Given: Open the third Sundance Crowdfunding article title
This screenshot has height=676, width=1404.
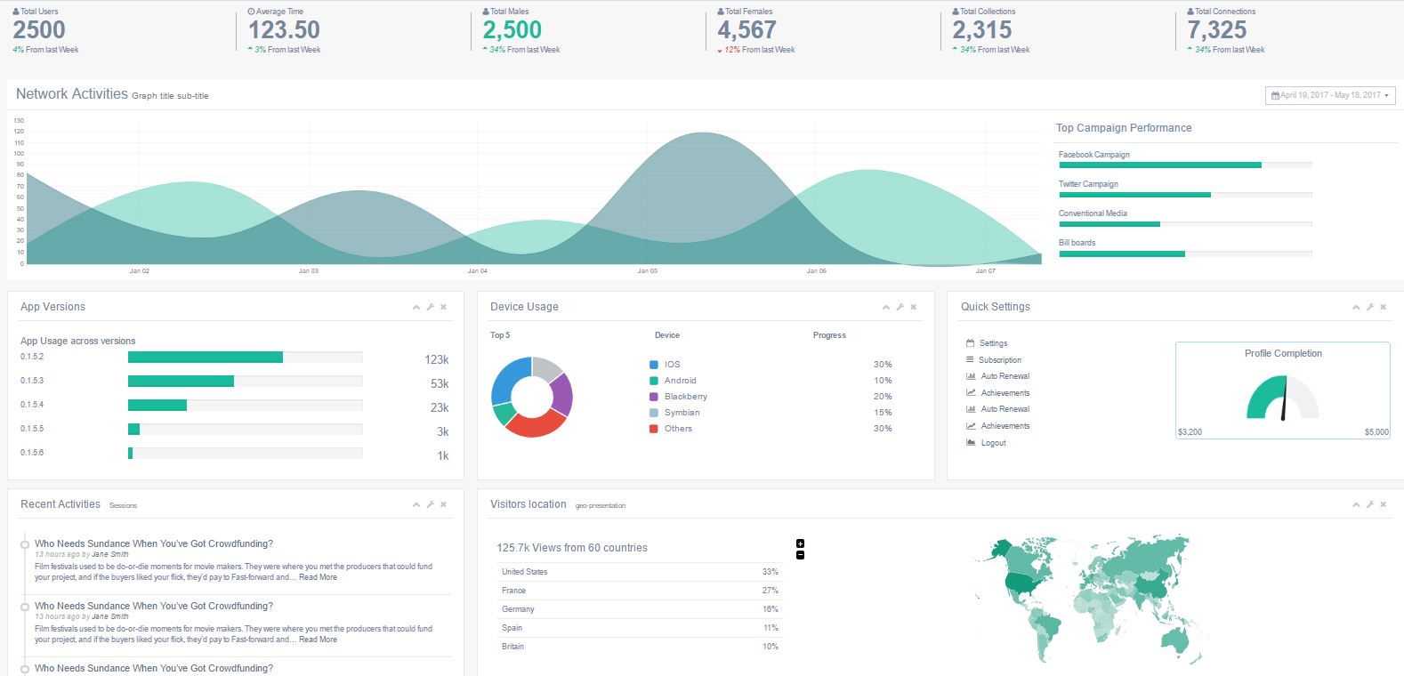Looking at the screenshot, I should pyautogui.click(x=154, y=668).
